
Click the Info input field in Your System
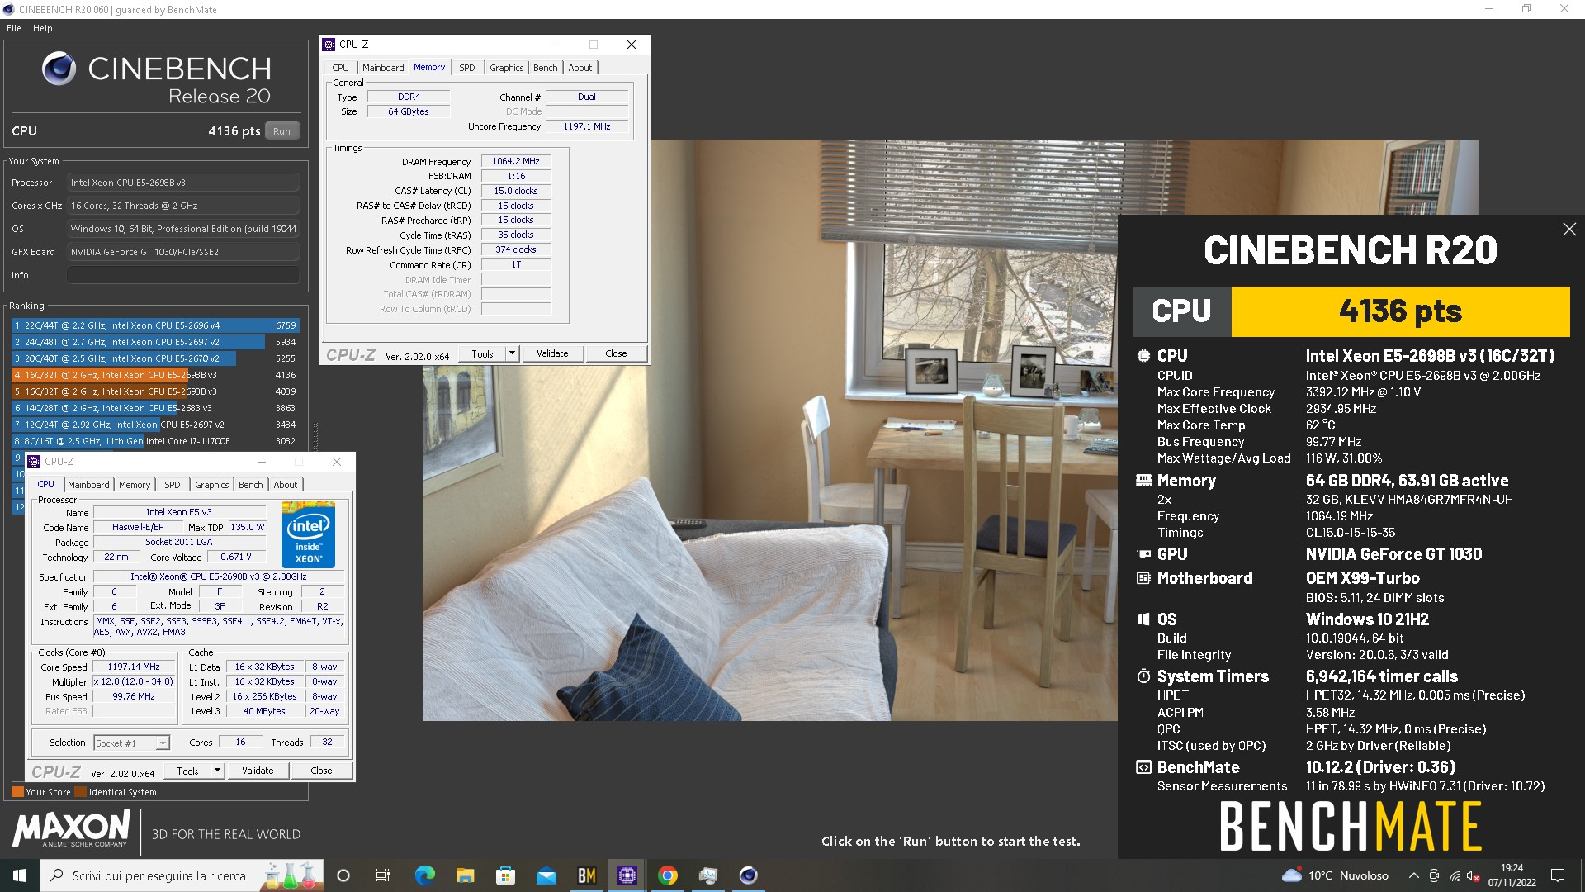tap(183, 275)
